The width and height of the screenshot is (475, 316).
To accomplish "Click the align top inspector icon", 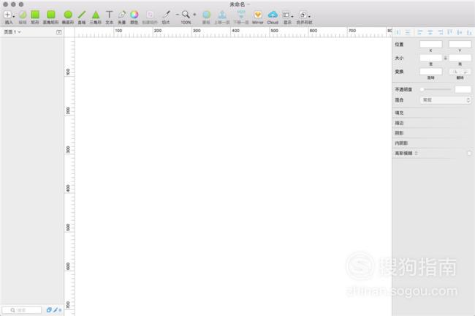I will pos(450,32).
